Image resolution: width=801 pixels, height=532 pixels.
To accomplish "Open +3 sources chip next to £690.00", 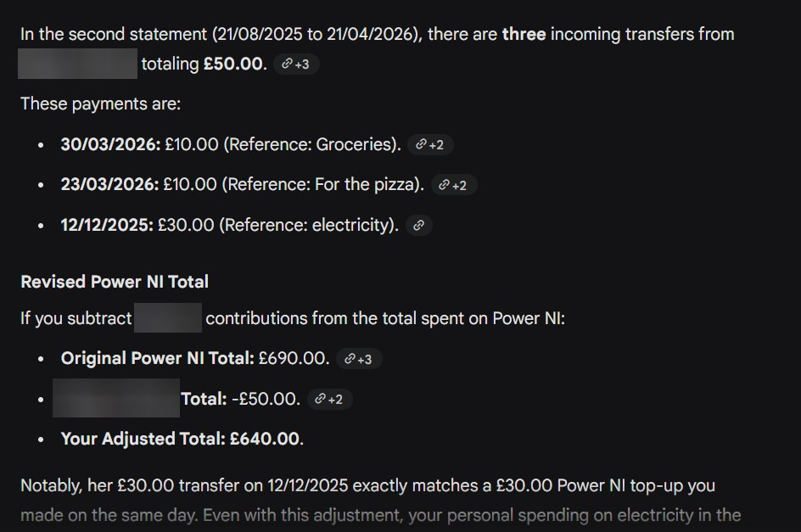I will click(359, 359).
